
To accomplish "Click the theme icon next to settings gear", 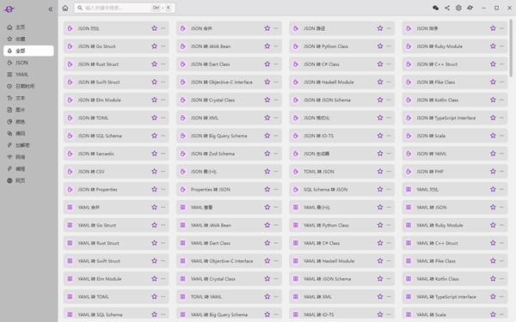I will pyautogui.click(x=470, y=8).
